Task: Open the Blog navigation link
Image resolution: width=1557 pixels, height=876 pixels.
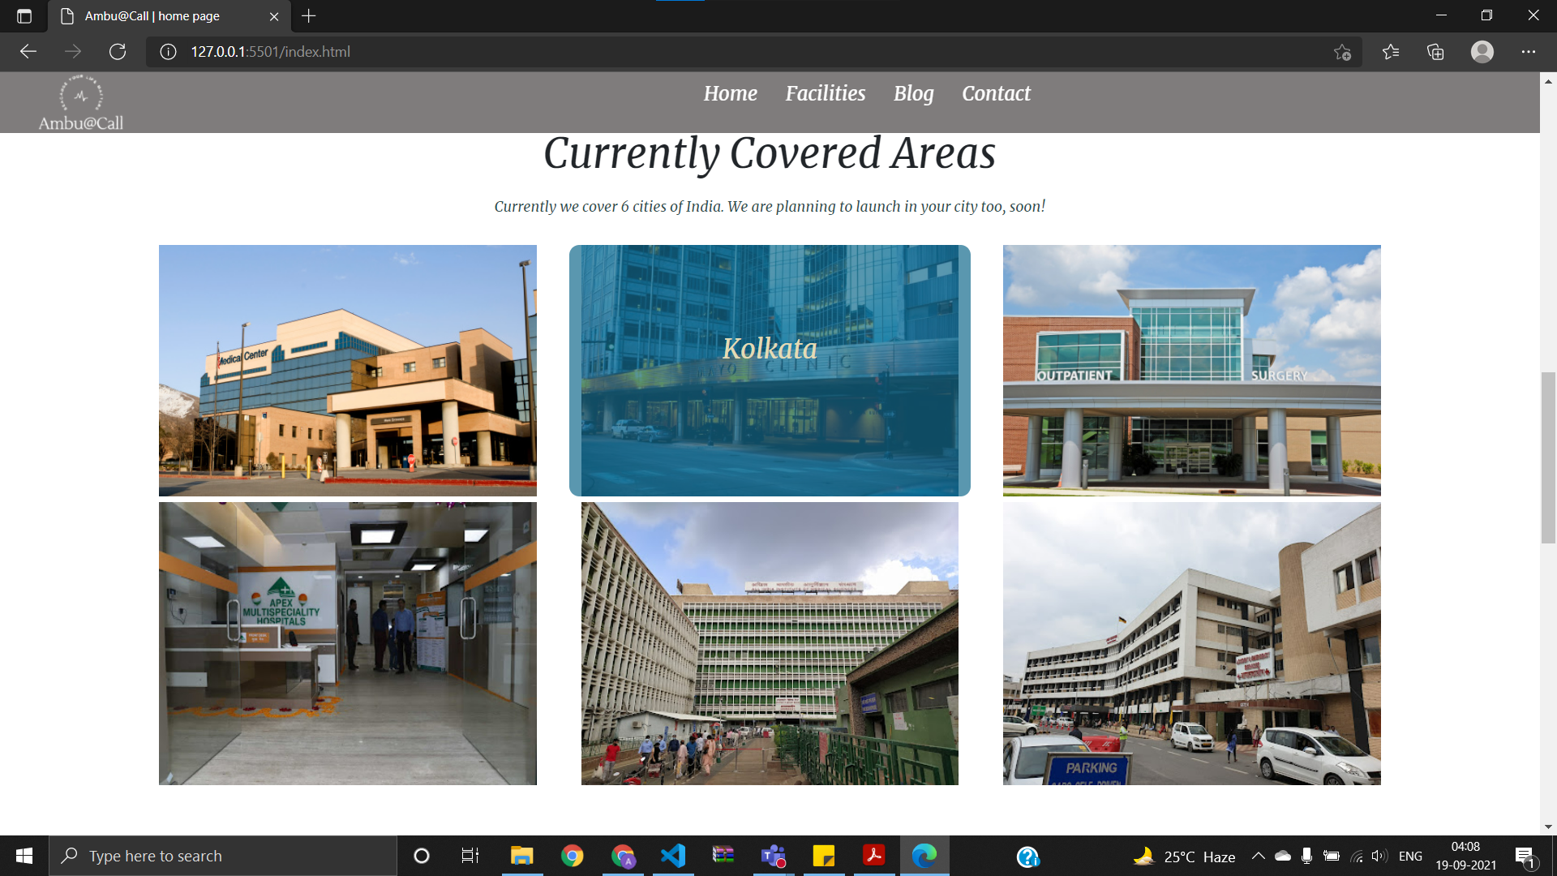Action: click(x=913, y=93)
